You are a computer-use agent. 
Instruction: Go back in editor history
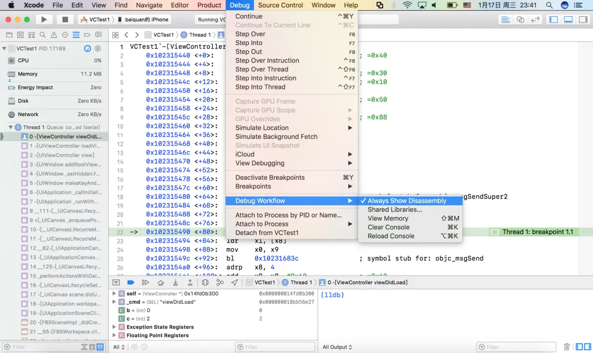(x=126, y=35)
